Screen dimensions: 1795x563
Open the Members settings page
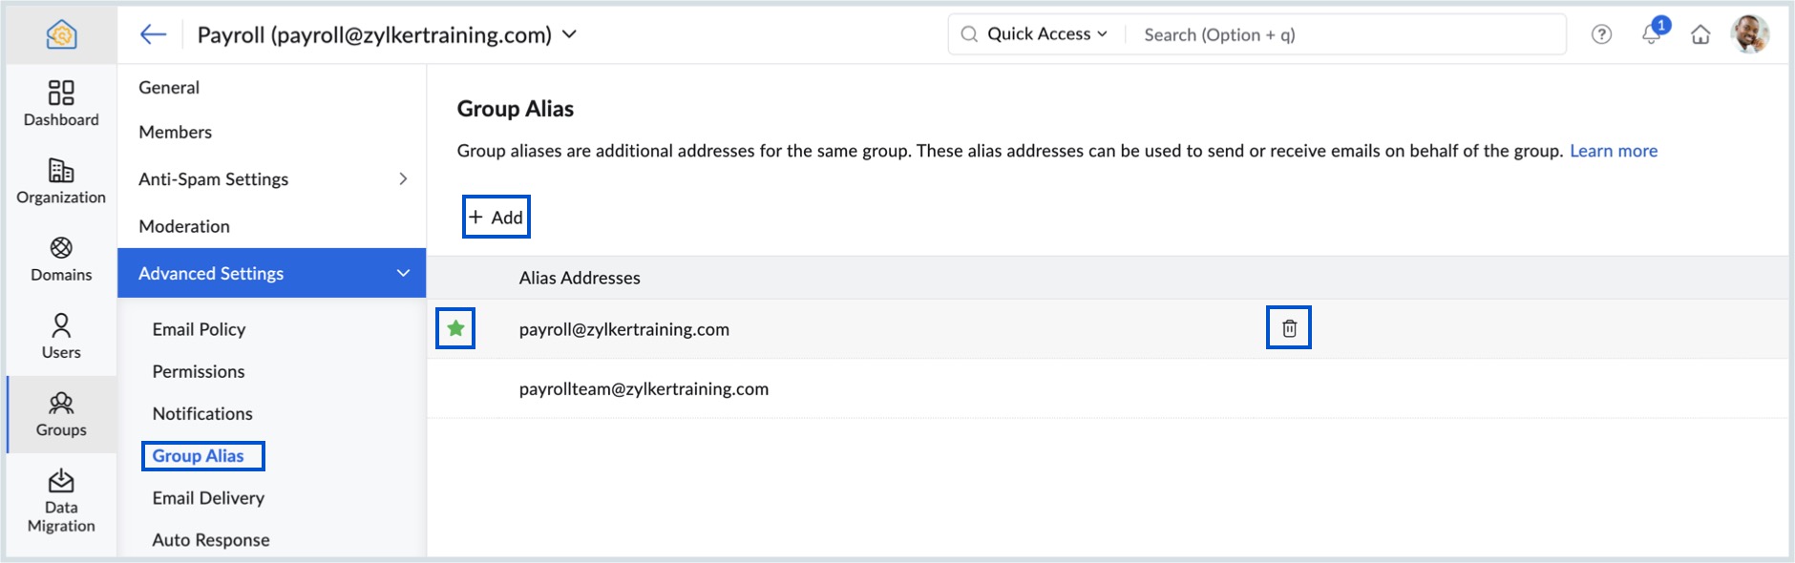coord(175,132)
